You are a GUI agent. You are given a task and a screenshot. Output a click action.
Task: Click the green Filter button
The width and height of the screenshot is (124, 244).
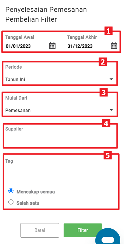tap(83, 230)
